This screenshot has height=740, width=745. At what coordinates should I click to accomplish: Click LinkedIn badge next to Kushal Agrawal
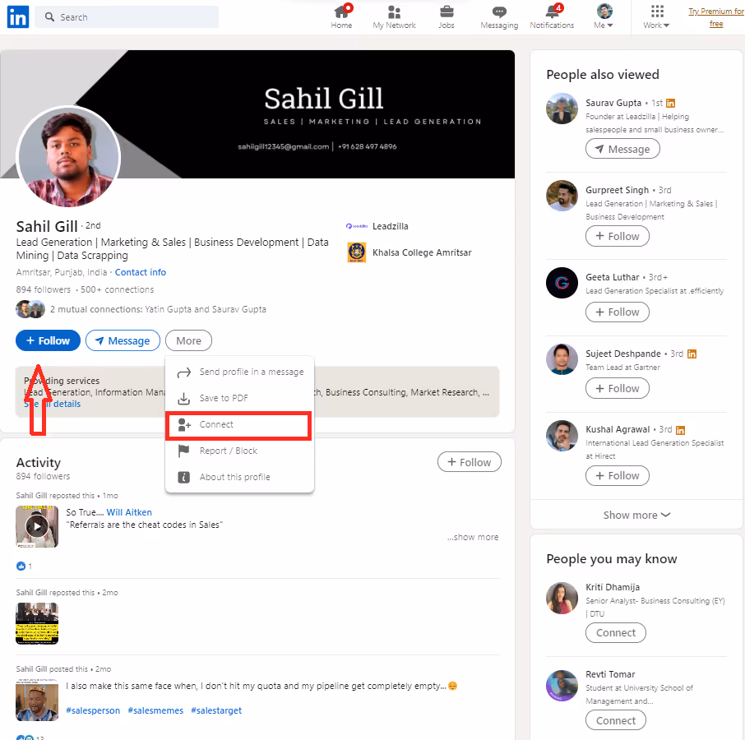[680, 430]
